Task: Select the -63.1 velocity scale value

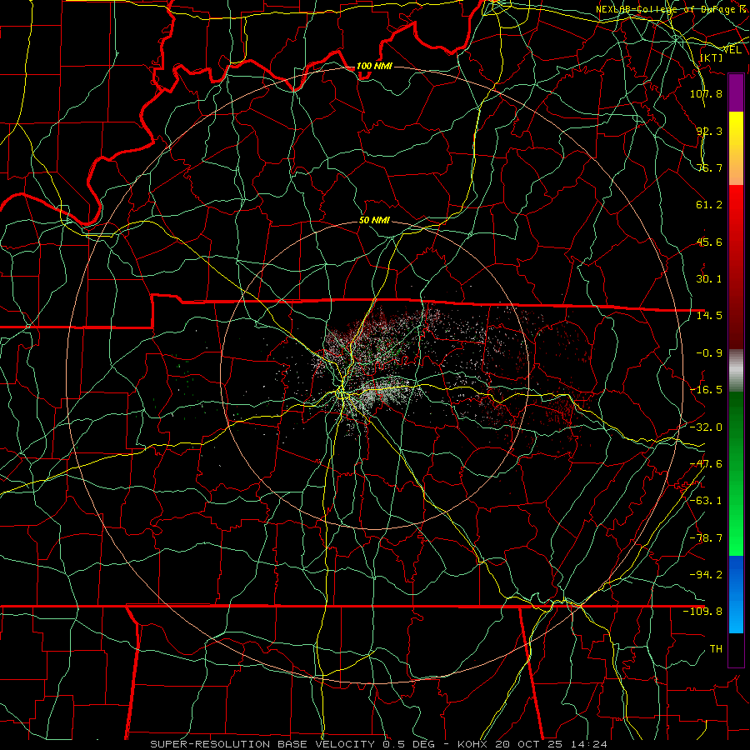Action: [706, 500]
